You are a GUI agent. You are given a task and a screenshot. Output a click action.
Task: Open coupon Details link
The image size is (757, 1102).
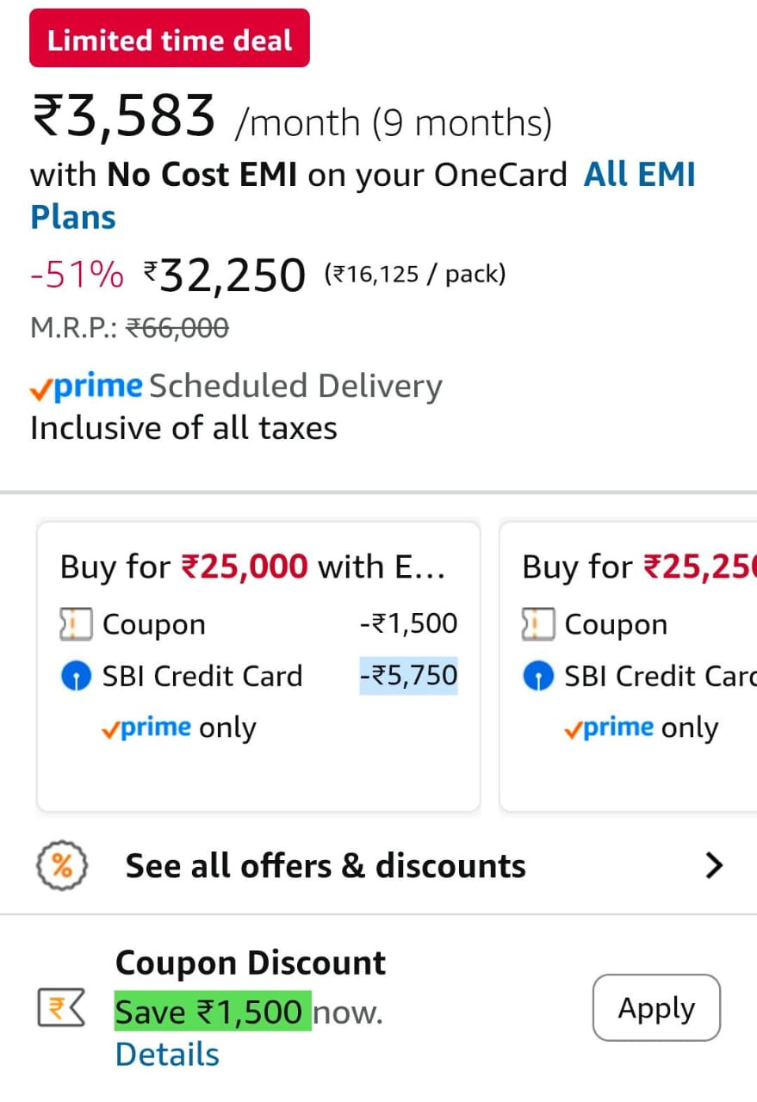point(167,1054)
